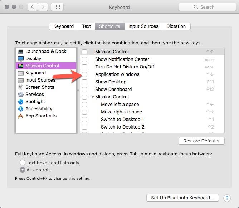Click Set Up Bluetooth Keyboard button
The height and width of the screenshot is (208, 239).
[182, 198]
